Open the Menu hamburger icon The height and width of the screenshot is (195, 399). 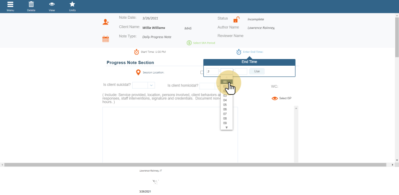tap(10, 5)
